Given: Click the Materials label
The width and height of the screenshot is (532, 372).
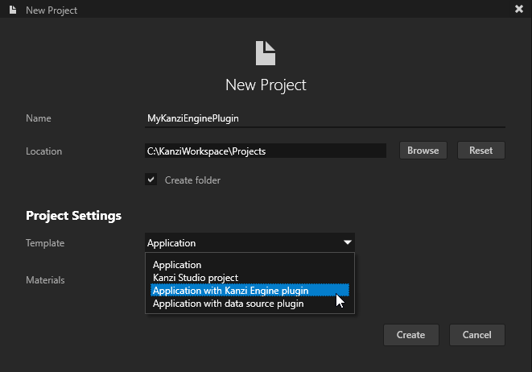Looking at the screenshot, I should [x=45, y=280].
